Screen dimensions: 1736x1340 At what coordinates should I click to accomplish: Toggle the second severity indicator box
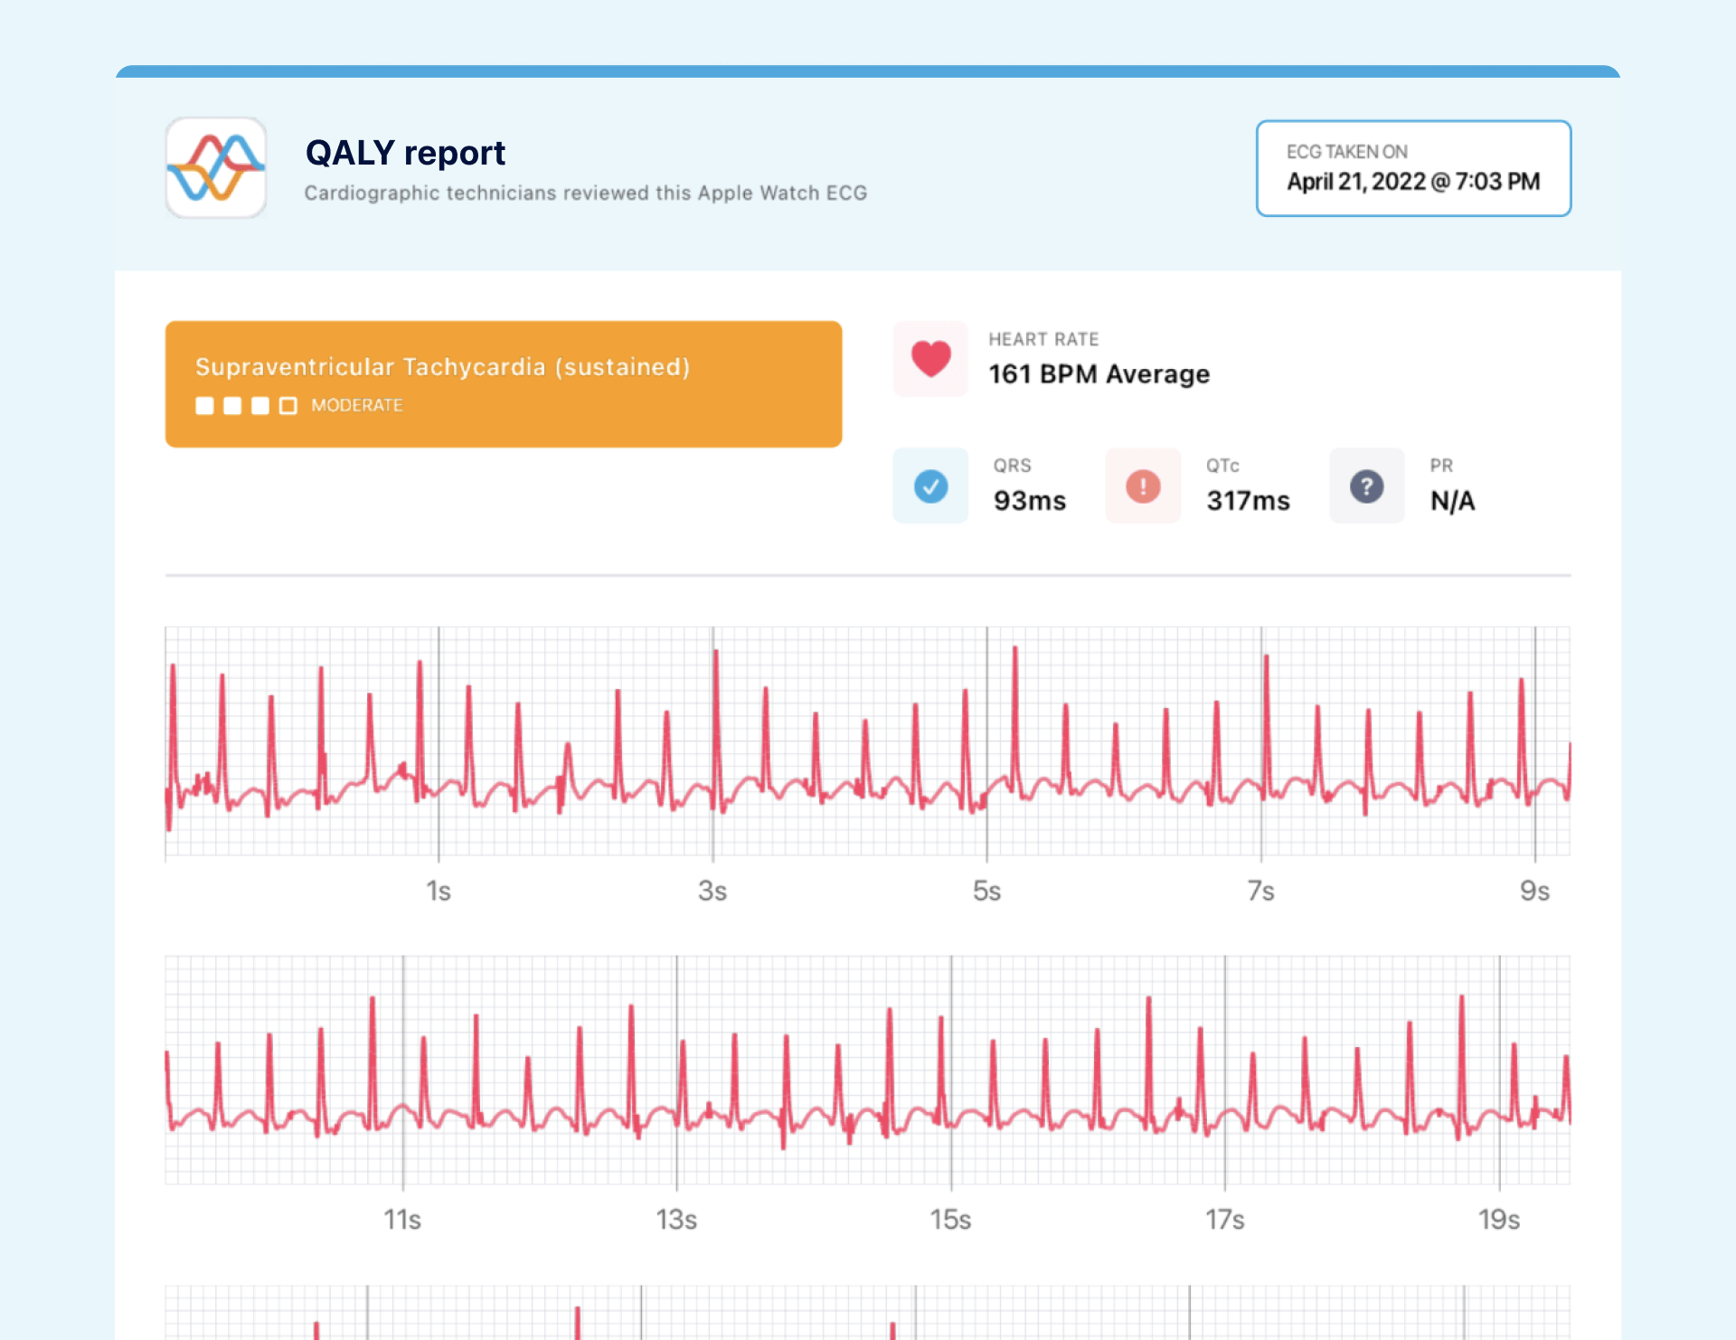pyautogui.click(x=231, y=406)
